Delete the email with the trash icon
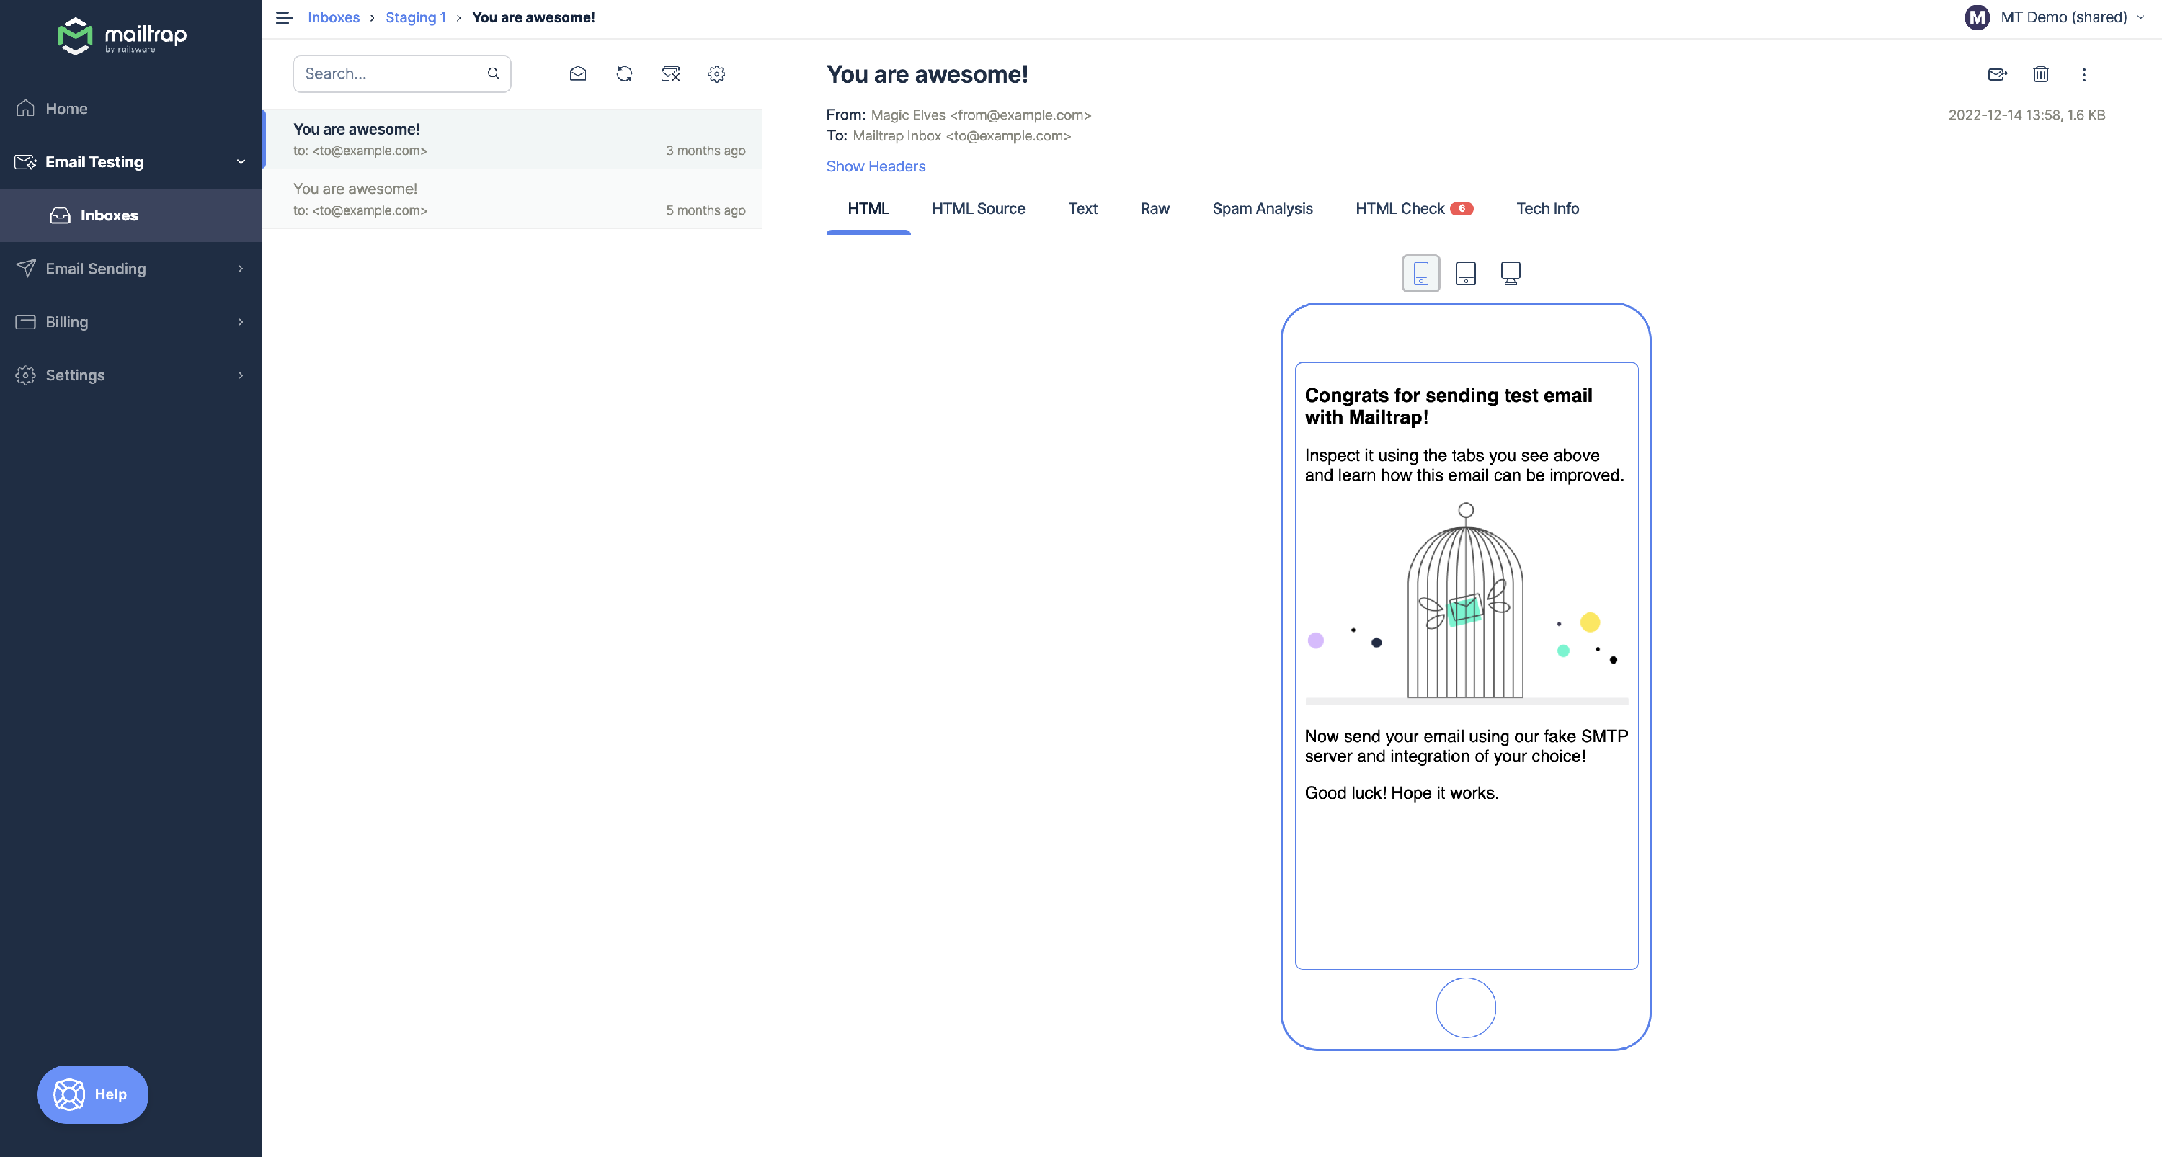 point(2040,75)
